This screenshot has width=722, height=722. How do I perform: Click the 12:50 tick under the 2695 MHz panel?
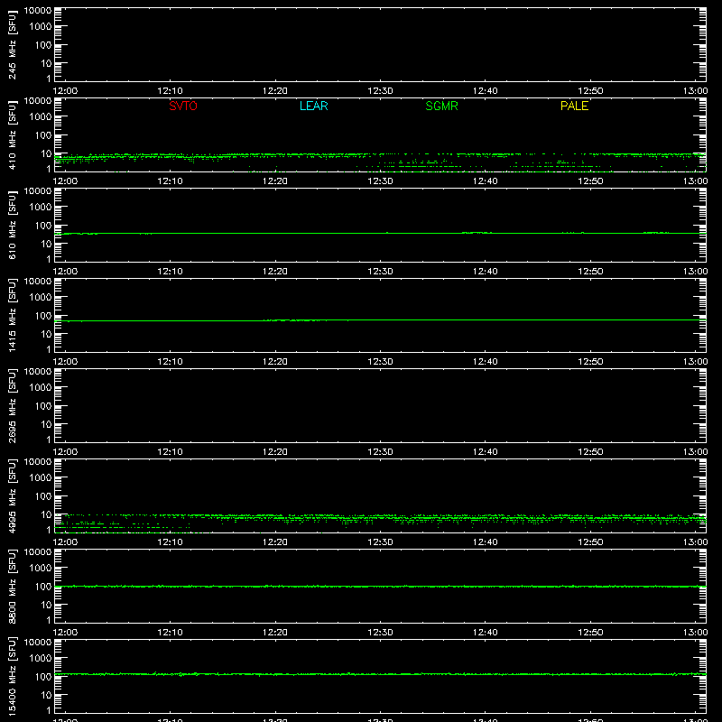[x=590, y=452]
